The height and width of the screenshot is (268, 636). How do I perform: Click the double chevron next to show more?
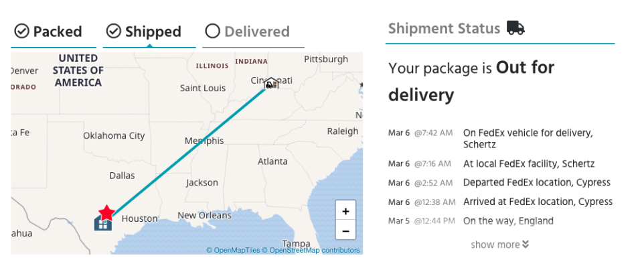coord(526,245)
